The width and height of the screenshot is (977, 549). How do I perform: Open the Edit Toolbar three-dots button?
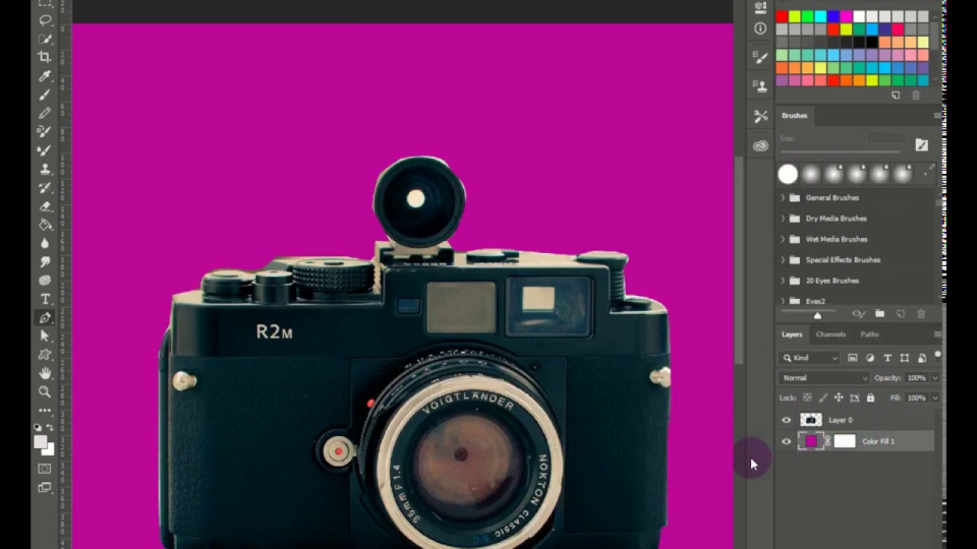pos(45,410)
